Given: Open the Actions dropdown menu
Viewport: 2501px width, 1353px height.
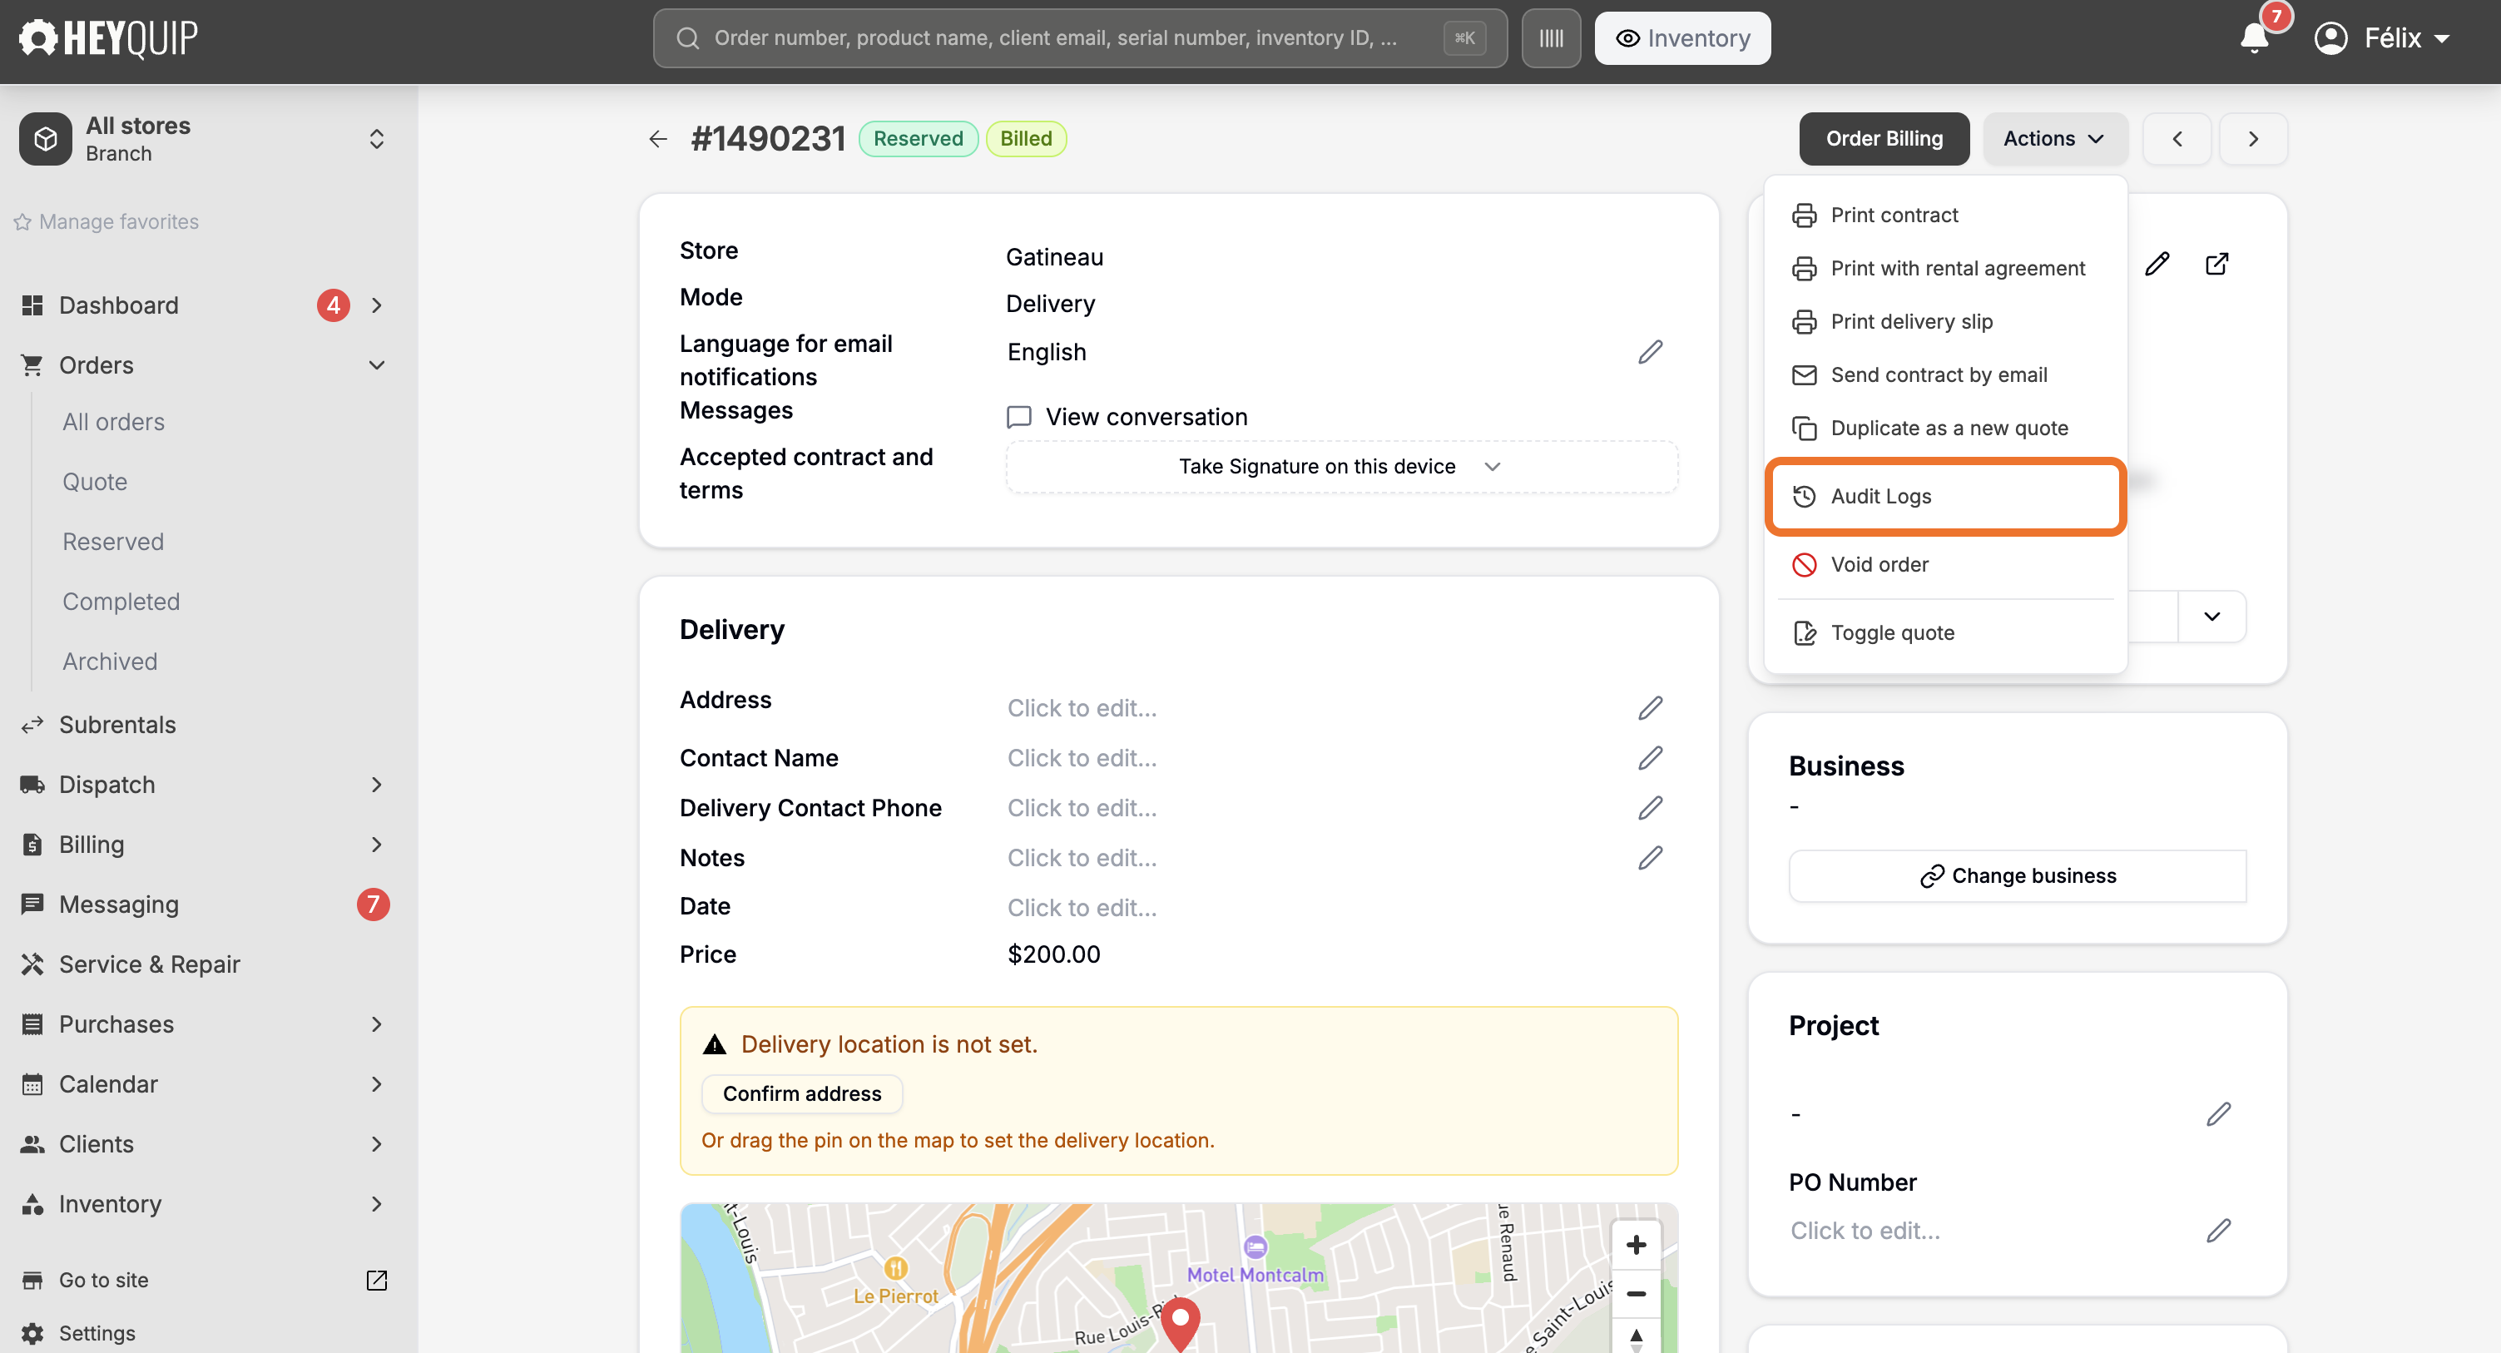Looking at the screenshot, I should [2054, 139].
